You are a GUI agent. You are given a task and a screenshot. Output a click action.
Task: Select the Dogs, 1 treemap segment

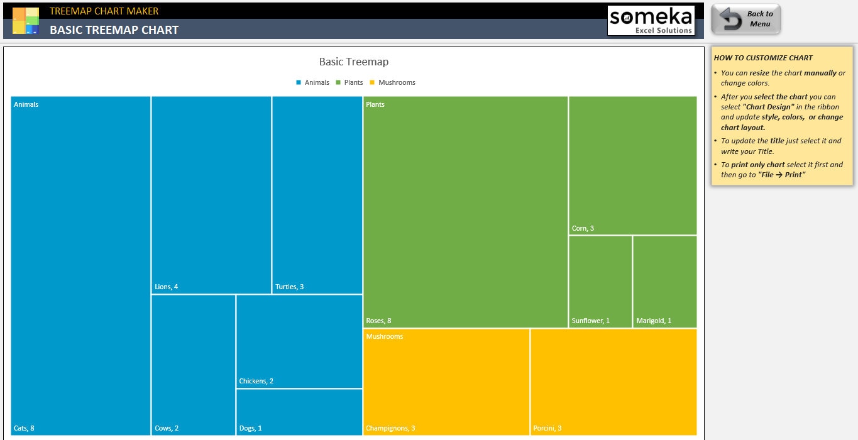(299, 412)
